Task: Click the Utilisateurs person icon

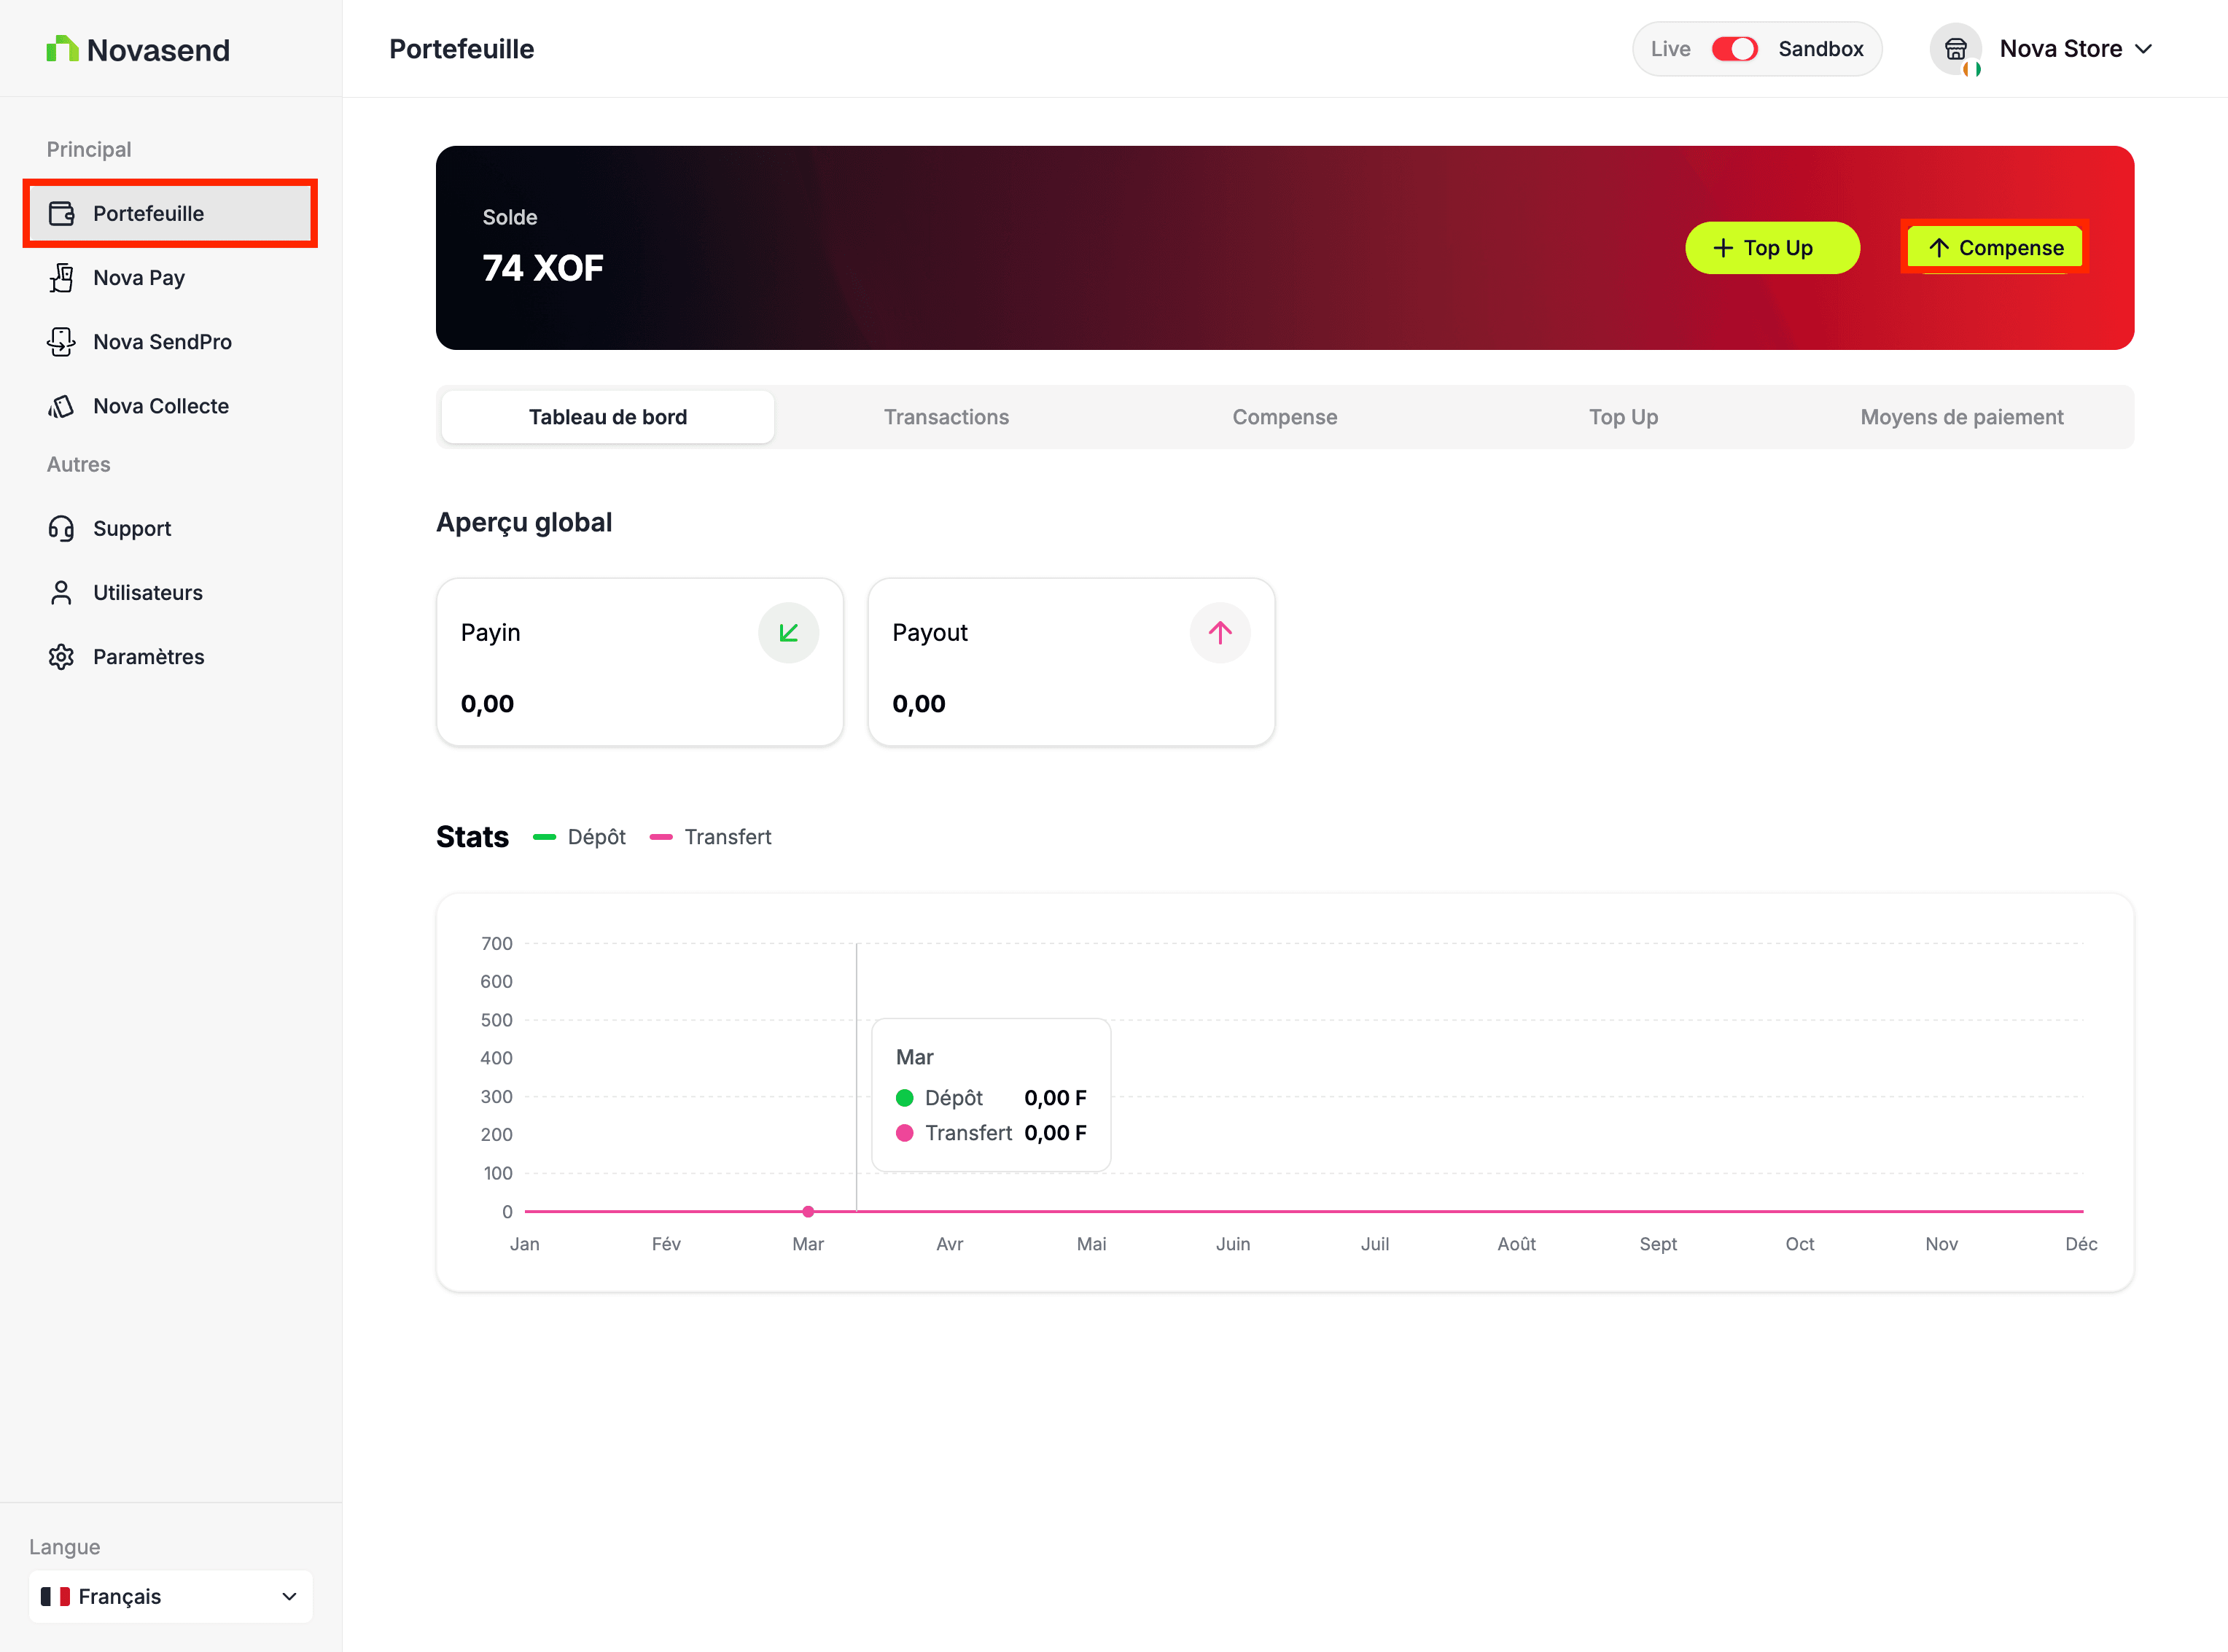Action: 62,593
